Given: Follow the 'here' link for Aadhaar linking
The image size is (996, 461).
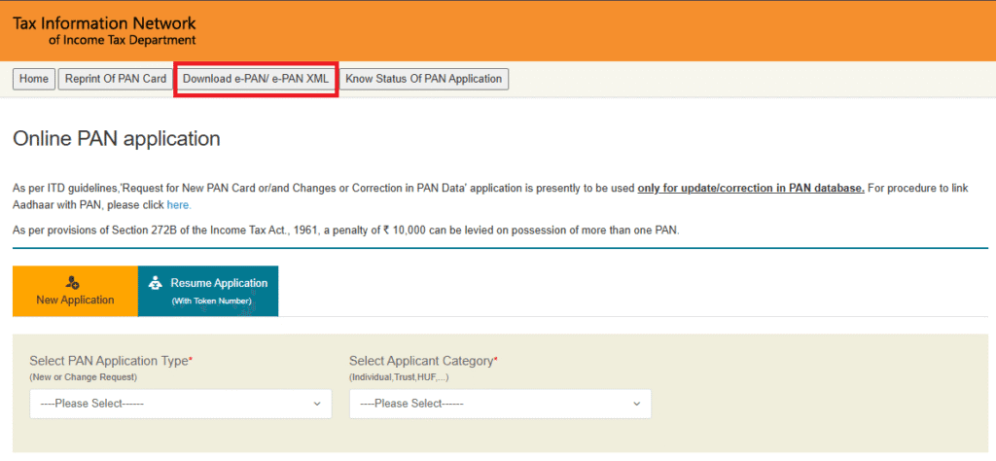Looking at the screenshot, I should pyautogui.click(x=179, y=205).
